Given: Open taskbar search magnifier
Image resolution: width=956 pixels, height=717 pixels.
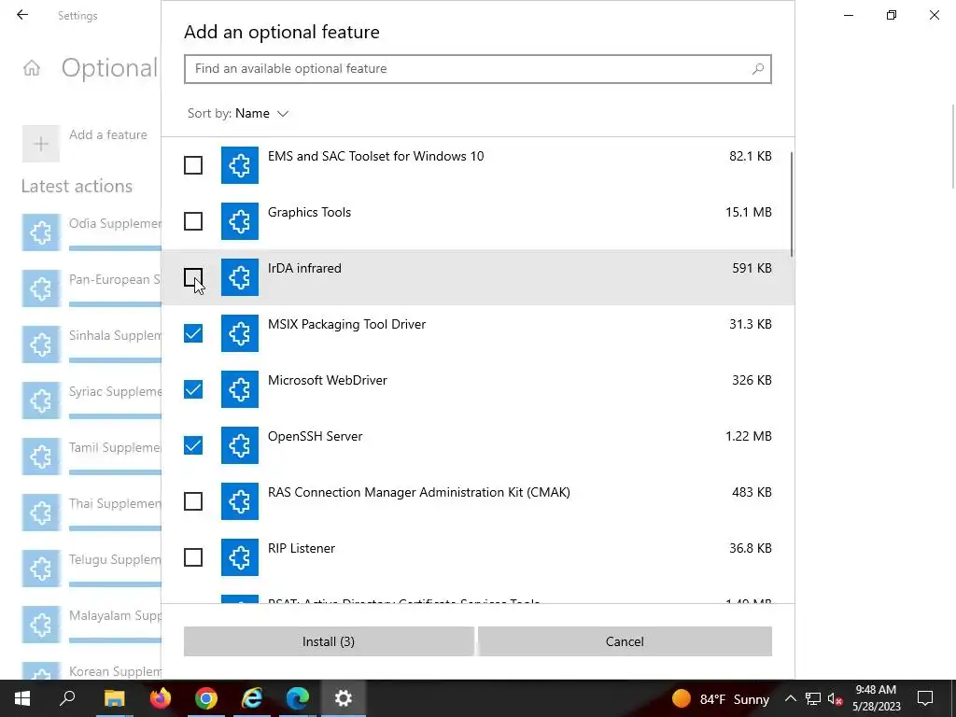Looking at the screenshot, I should click(67, 698).
